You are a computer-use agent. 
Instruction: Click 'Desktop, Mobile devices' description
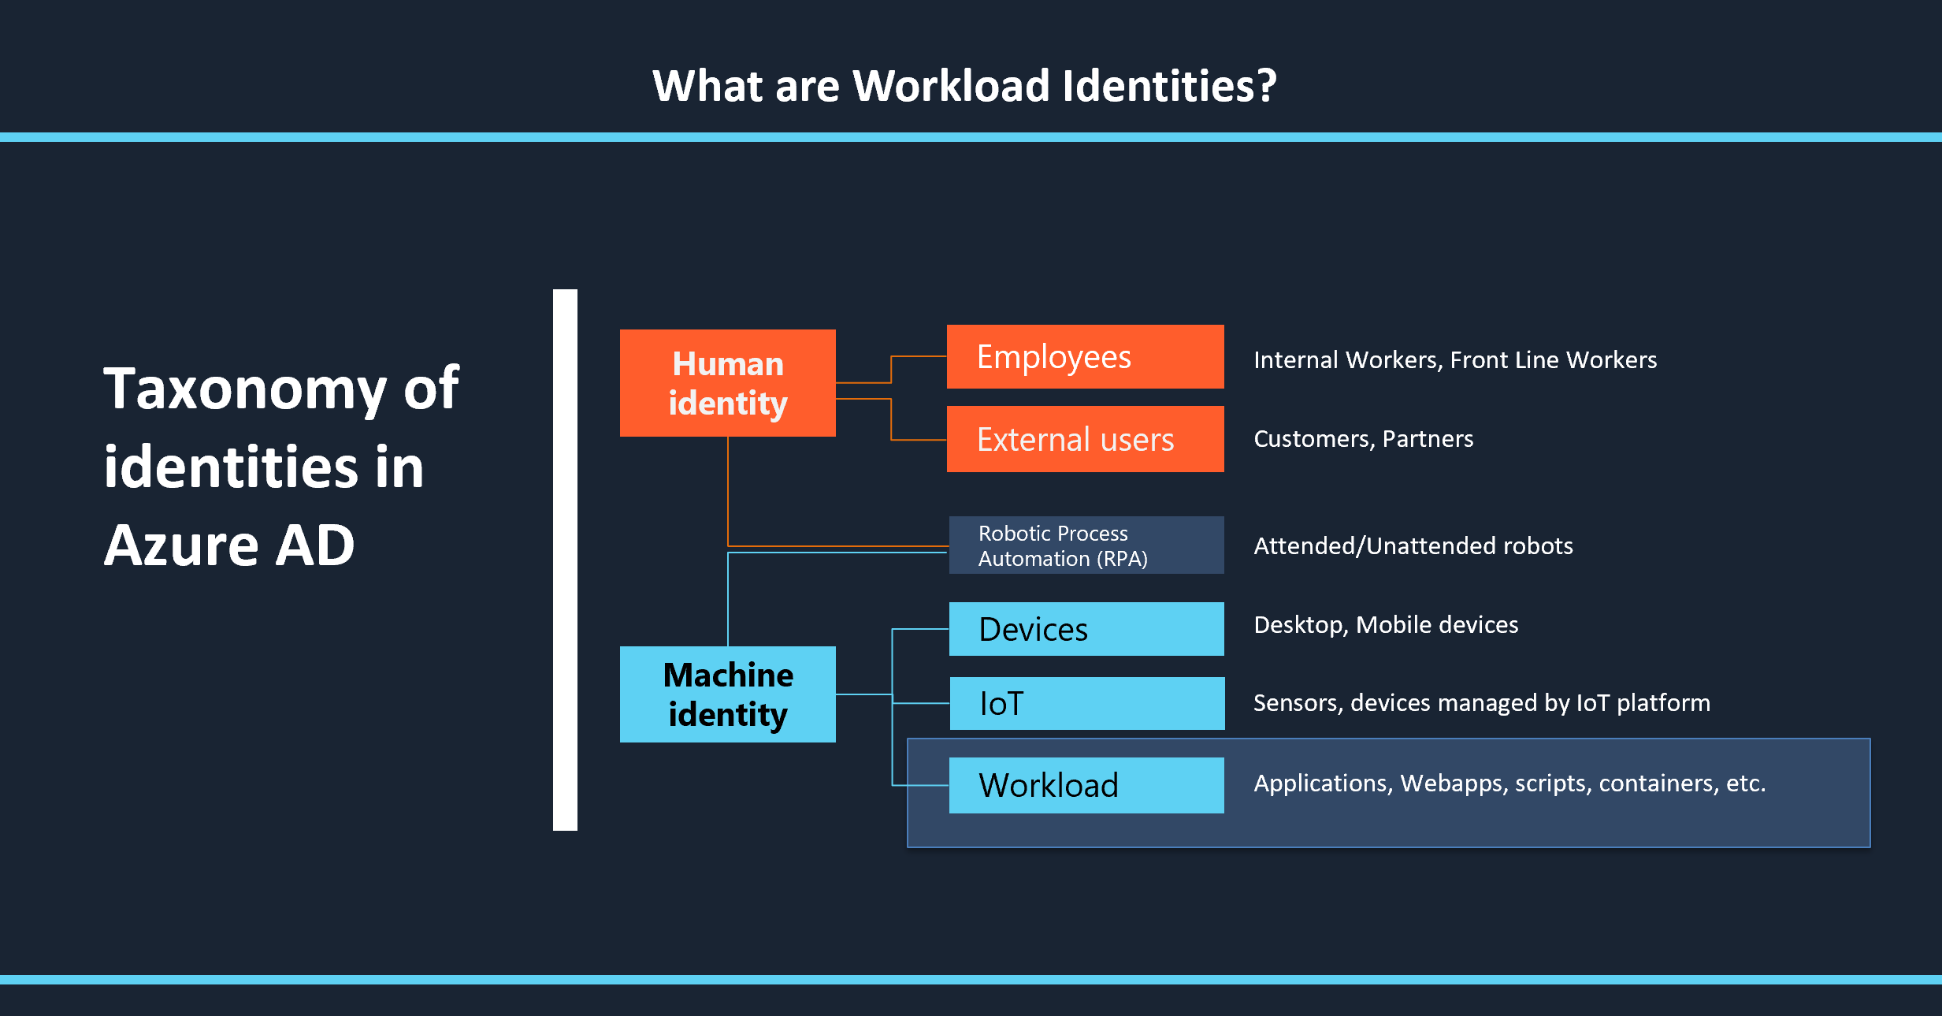[1386, 625]
